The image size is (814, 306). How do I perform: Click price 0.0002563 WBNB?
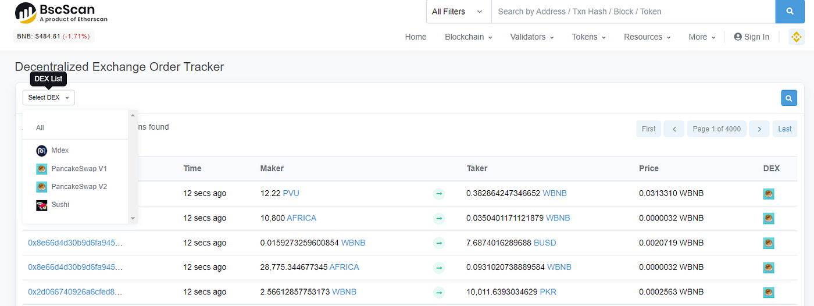point(672,292)
